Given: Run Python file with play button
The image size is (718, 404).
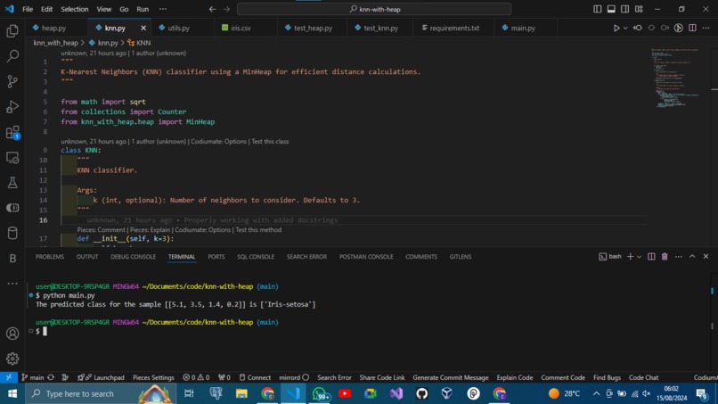Looking at the screenshot, I should pos(616,28).
